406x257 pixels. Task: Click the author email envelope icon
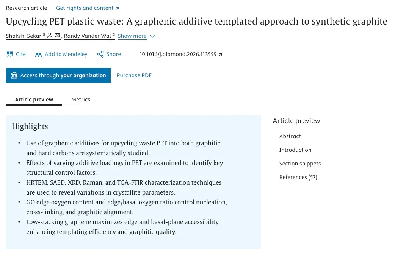coord(57,36)
